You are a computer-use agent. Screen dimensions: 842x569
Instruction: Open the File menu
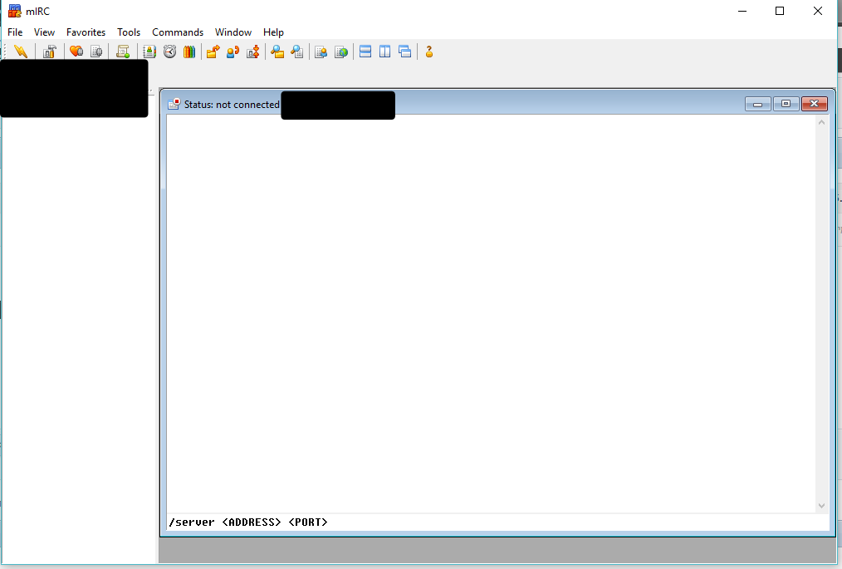coord(15,32)
